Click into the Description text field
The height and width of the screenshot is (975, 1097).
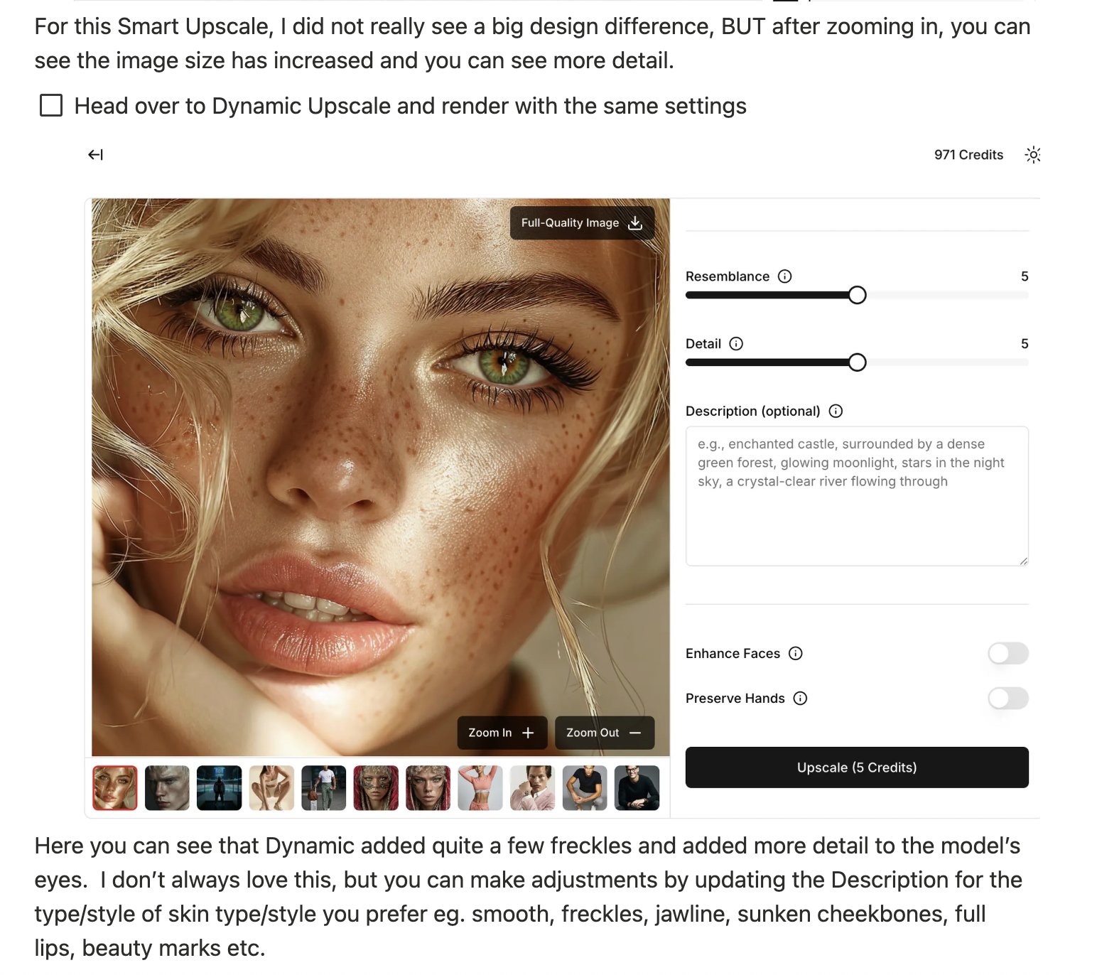[857, 496]
